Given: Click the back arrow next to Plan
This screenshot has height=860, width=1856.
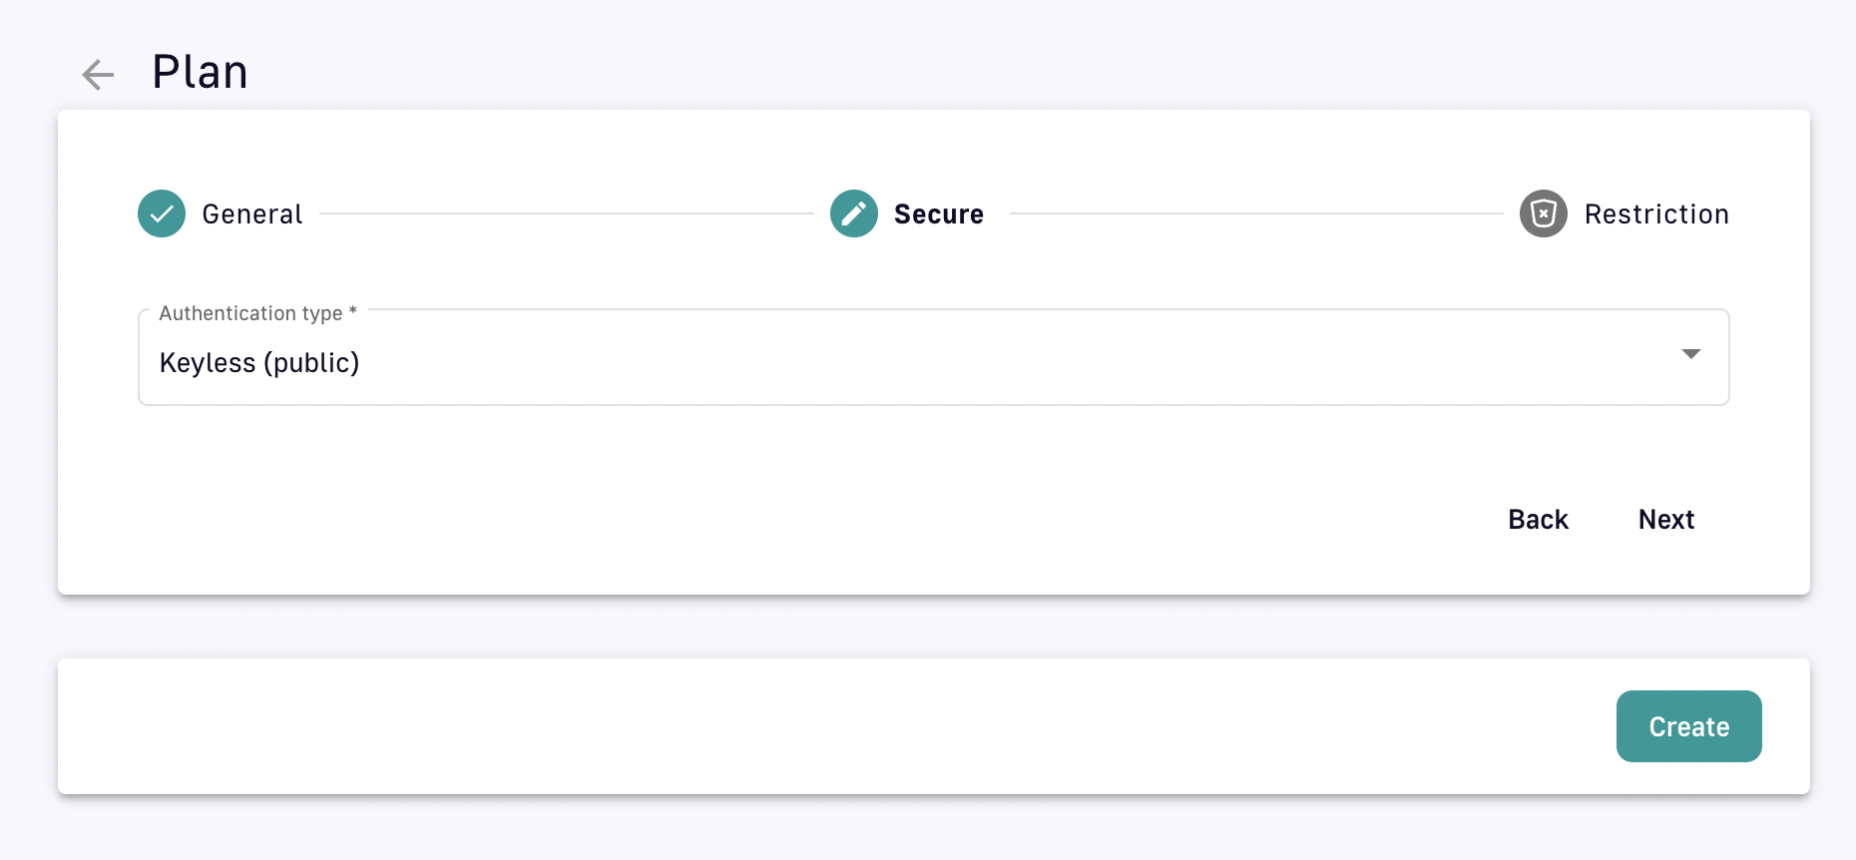Looking at the screenshot, I should [x=98, y=74].
